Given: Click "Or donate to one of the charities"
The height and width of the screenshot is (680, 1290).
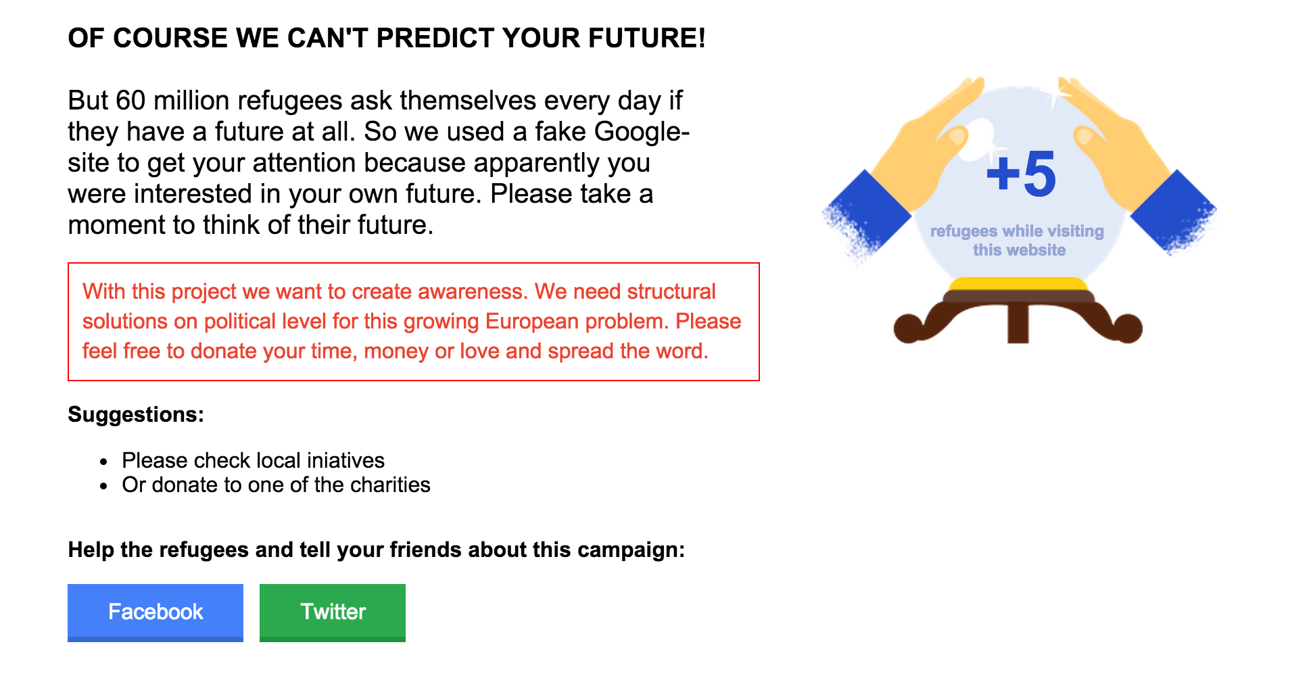Looking at the screenshot, I should (276, 485).
